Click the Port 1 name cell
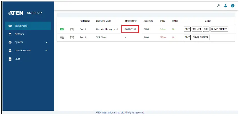This screenshot has width=240, height=116. [83, 29]
